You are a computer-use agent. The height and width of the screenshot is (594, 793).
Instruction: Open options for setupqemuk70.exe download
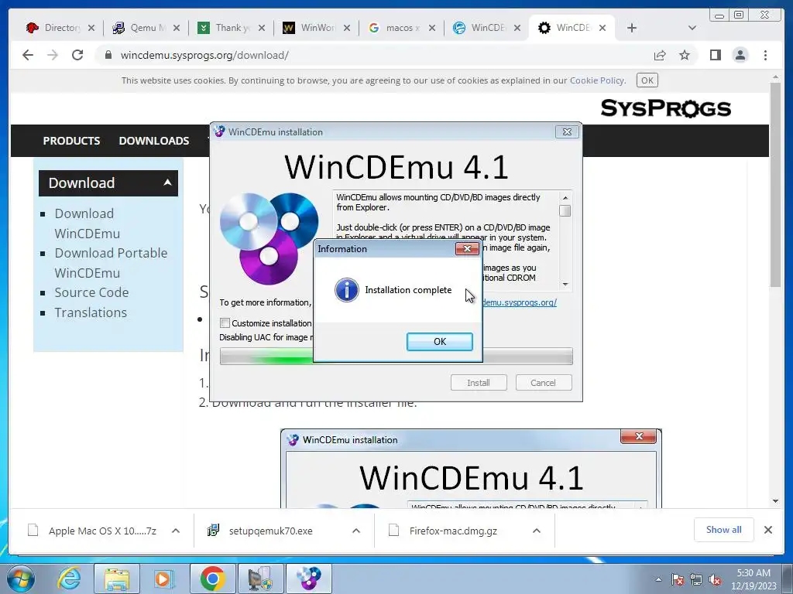[x=356, y=531]
